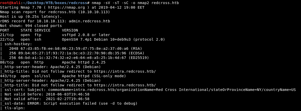Click the 80/tcp http port entry
The image size is (301, 111).
[x=8, y=62]
